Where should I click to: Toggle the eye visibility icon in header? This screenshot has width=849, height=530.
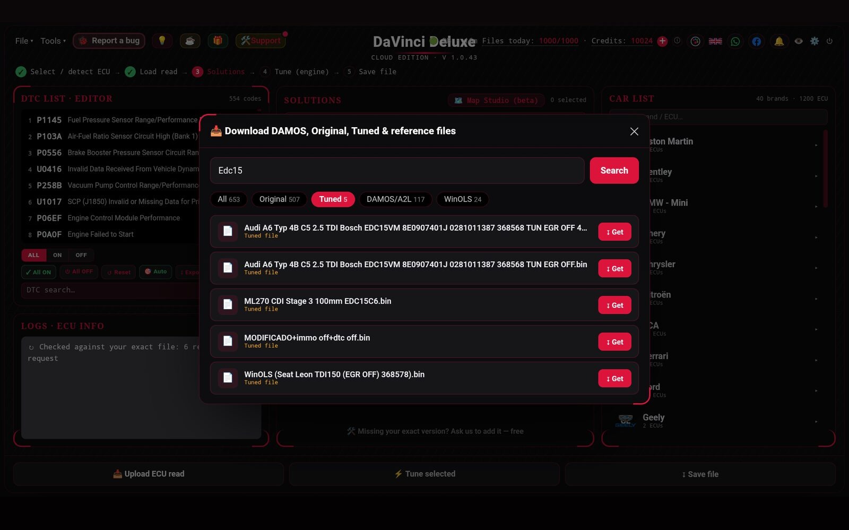pyautogui.click(x=799, y=41)
